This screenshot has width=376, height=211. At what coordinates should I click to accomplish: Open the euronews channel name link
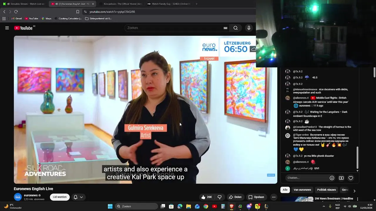click(x=31, y=195)
